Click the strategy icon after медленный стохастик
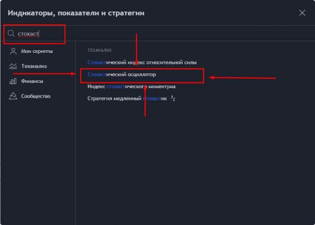The height and width of the screenshot is (225, 315). click(173, 98)
